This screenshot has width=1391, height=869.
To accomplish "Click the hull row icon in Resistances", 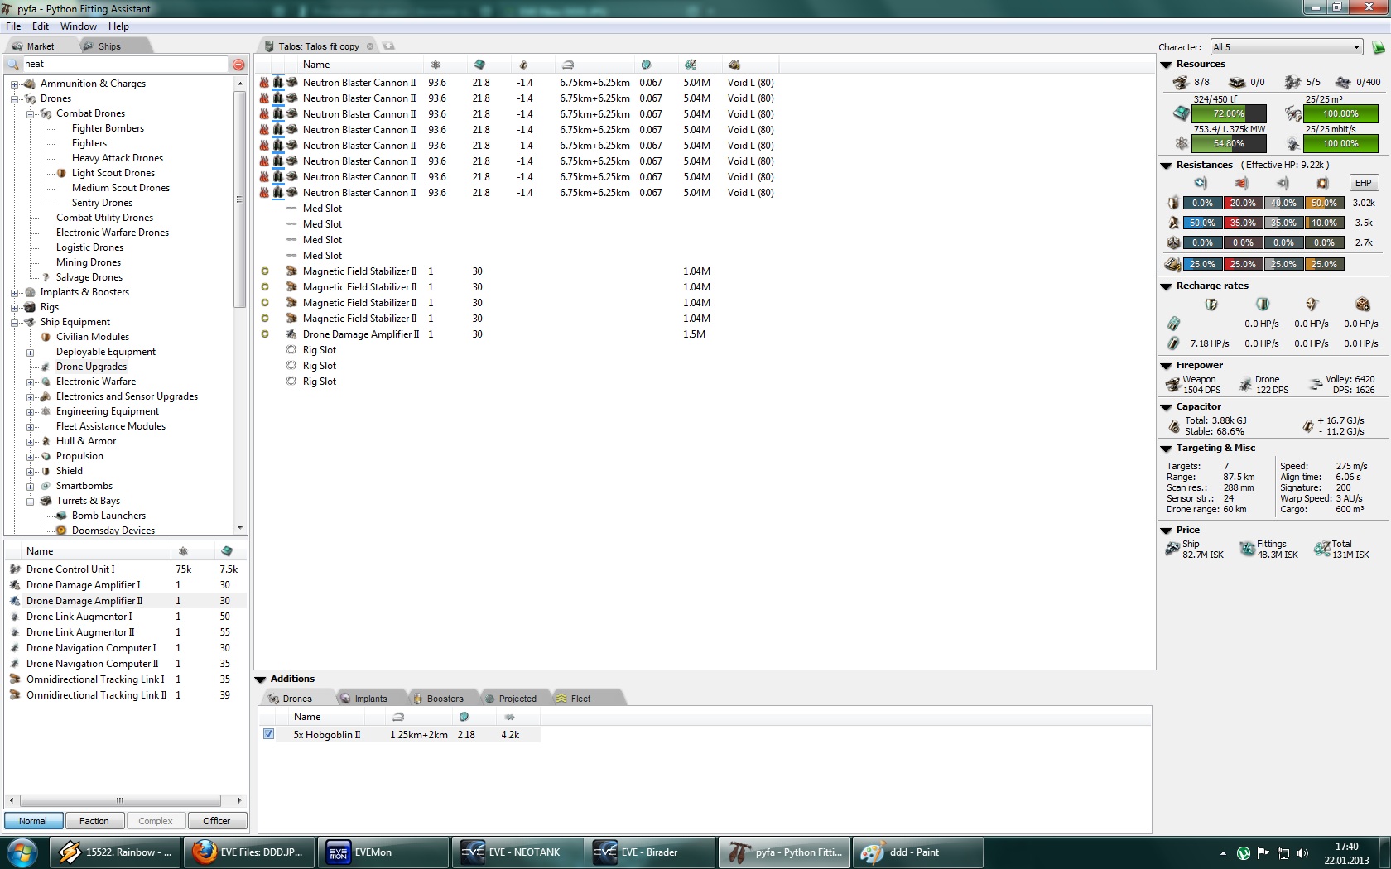I will click(1173, 242).
